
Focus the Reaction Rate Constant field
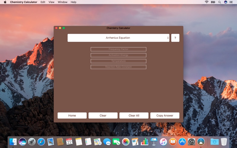tap(118, 67)
